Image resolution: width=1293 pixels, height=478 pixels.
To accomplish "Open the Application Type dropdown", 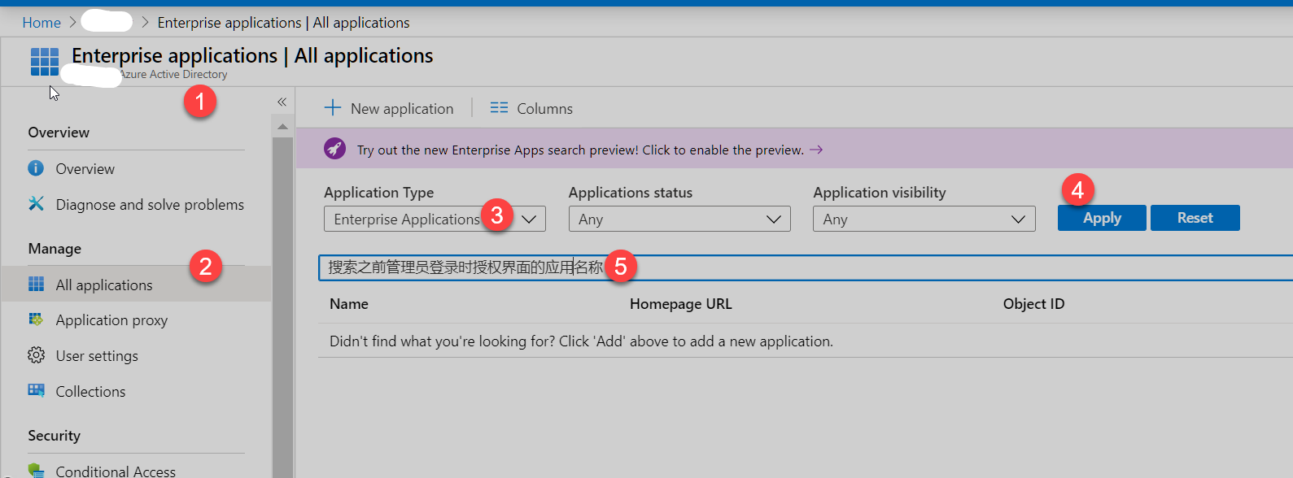I will pos(434,219).
